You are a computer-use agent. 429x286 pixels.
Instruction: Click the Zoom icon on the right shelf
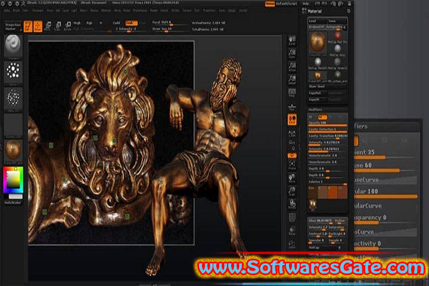292,54
